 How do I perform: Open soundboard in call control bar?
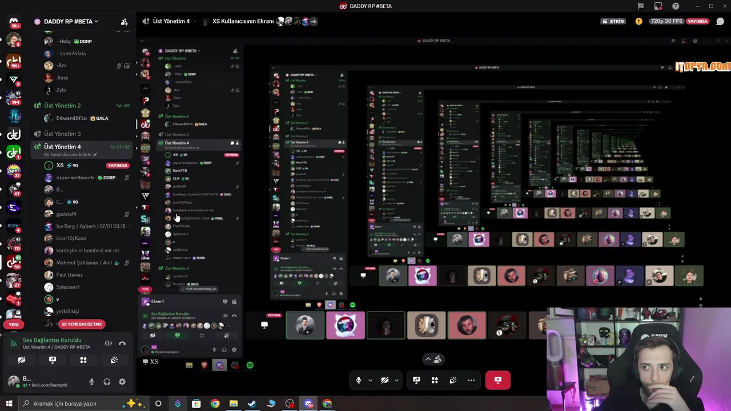453,380
